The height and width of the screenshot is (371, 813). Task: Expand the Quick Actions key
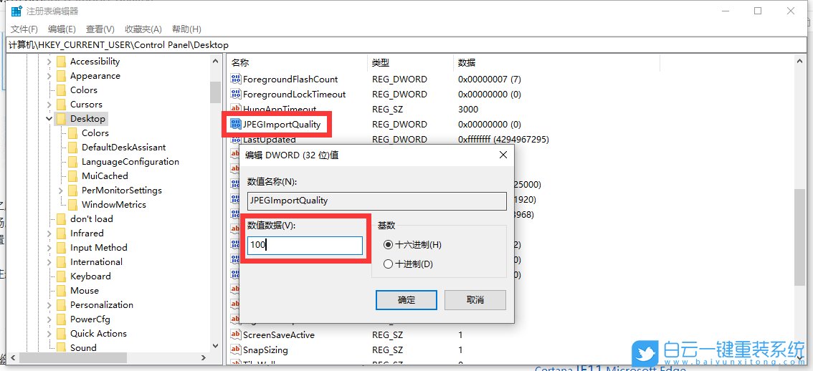[x=49, y=334]
